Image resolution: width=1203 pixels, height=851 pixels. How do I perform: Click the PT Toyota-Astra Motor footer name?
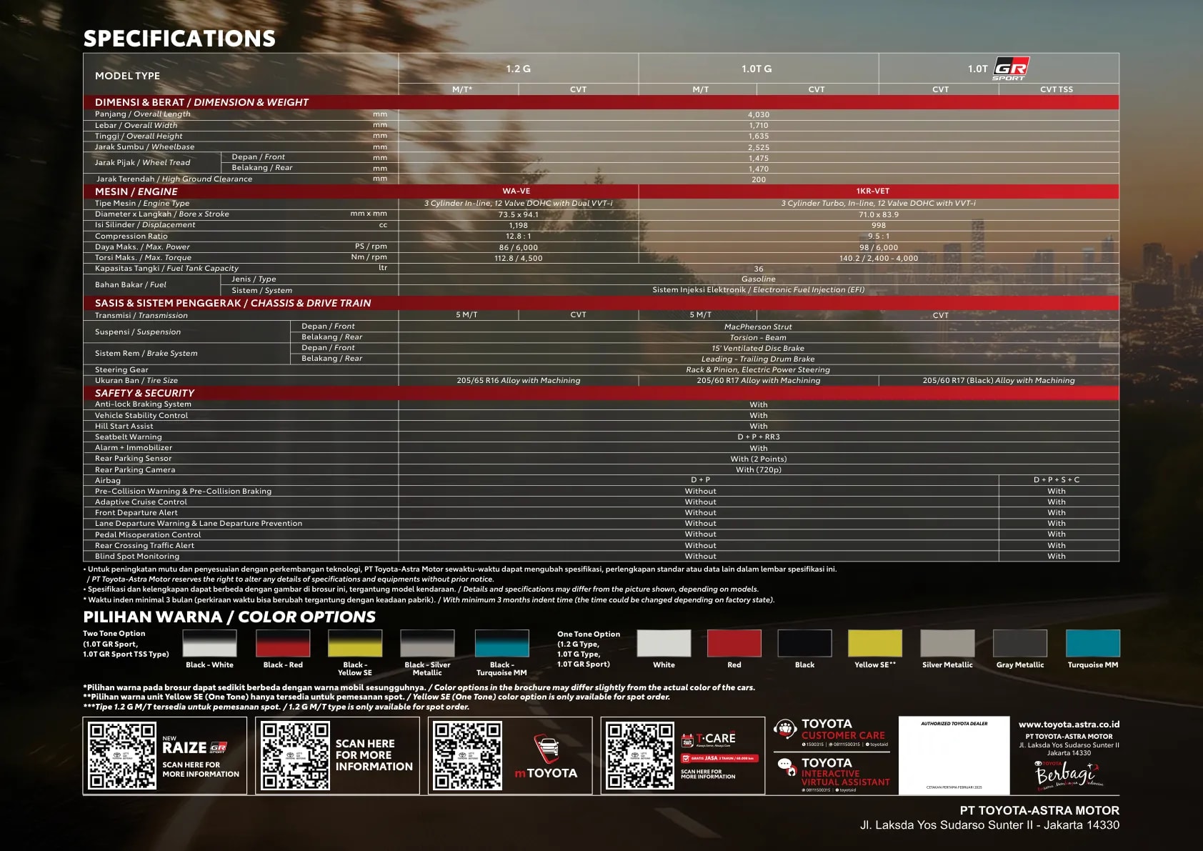[x=1039, y=810]
